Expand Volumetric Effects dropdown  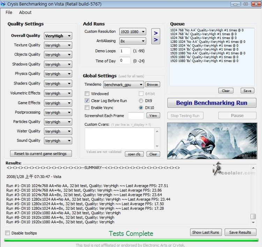(x=58, y=93)
